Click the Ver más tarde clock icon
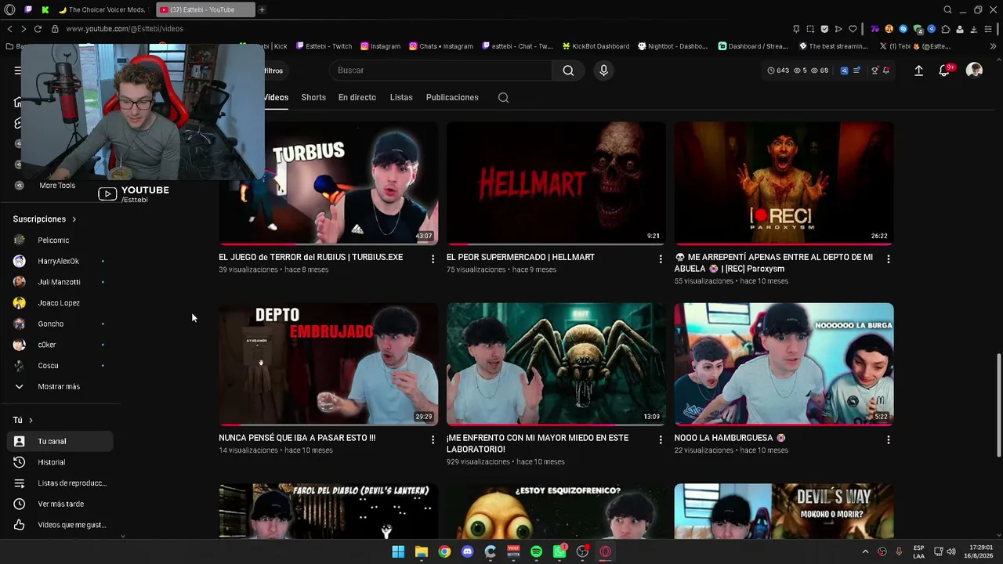This screenshot has width=1003, height=564. click(x=20, y=504)
